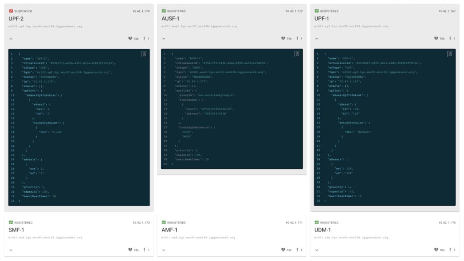Click the events exclamation icon on UDM-1 card
The width and height of the screenshot is (464, 261).
click(x=450, y=250)
